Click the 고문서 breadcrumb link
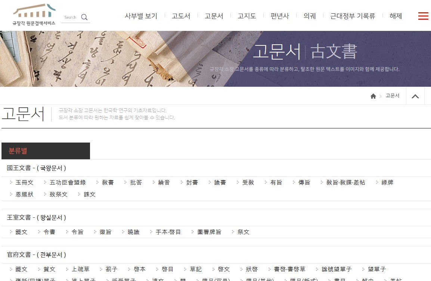Viewport: 431px width, 281px height. click(392, 96)
